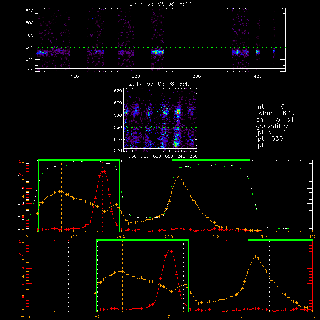Select the 'Int 10' parameter text
This screenshot has width=320, height=320.
pos(270,107)
